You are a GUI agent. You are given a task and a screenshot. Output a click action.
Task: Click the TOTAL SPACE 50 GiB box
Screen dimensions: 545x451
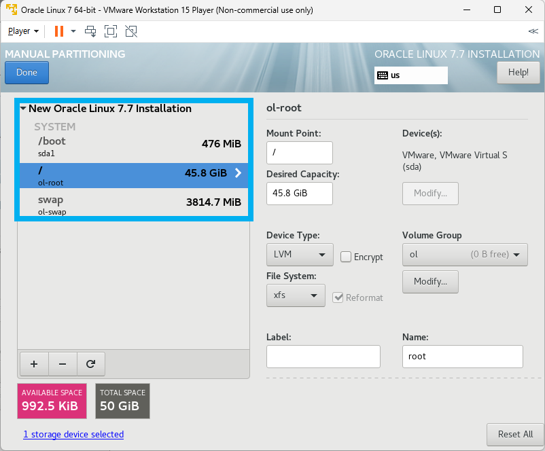coord(122,401)
